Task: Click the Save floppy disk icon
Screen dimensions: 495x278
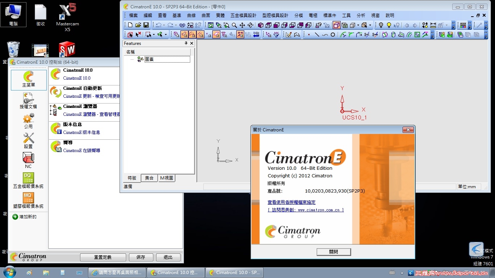Action: (x=146, y=25)
